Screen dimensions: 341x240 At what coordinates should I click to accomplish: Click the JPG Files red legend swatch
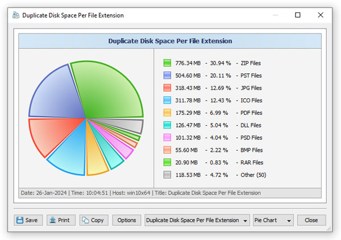[x=167, y=88]
